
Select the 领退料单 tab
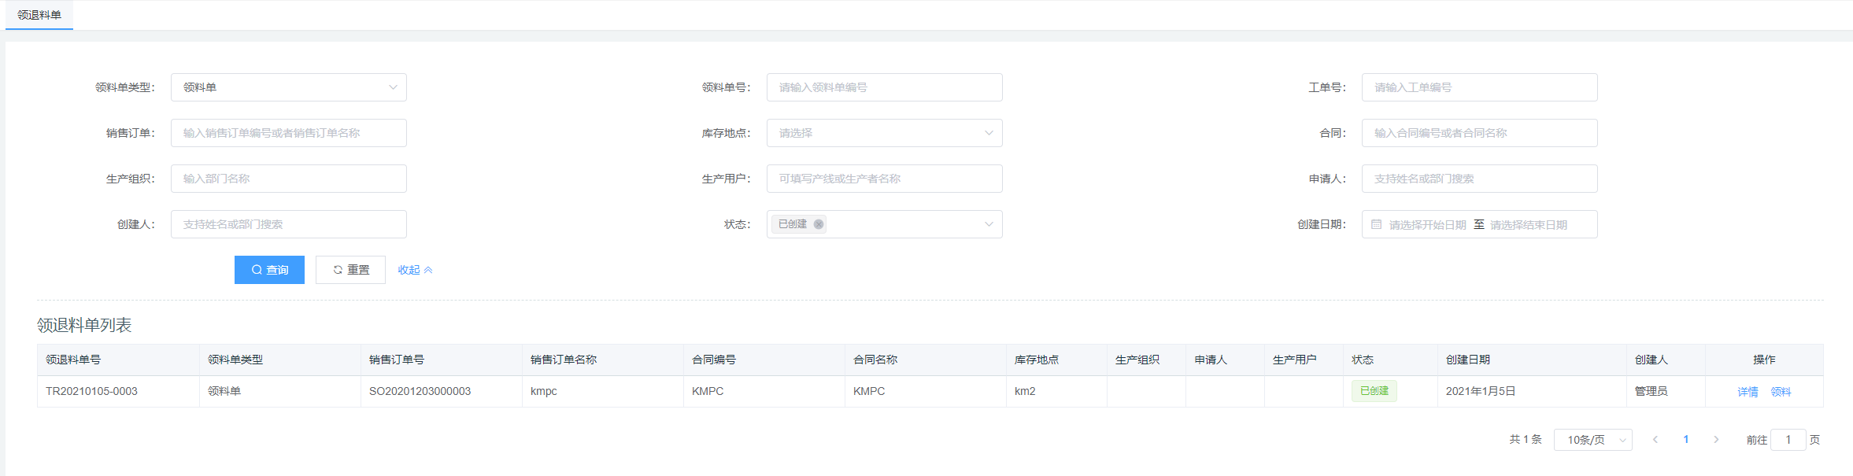point(39,15)
